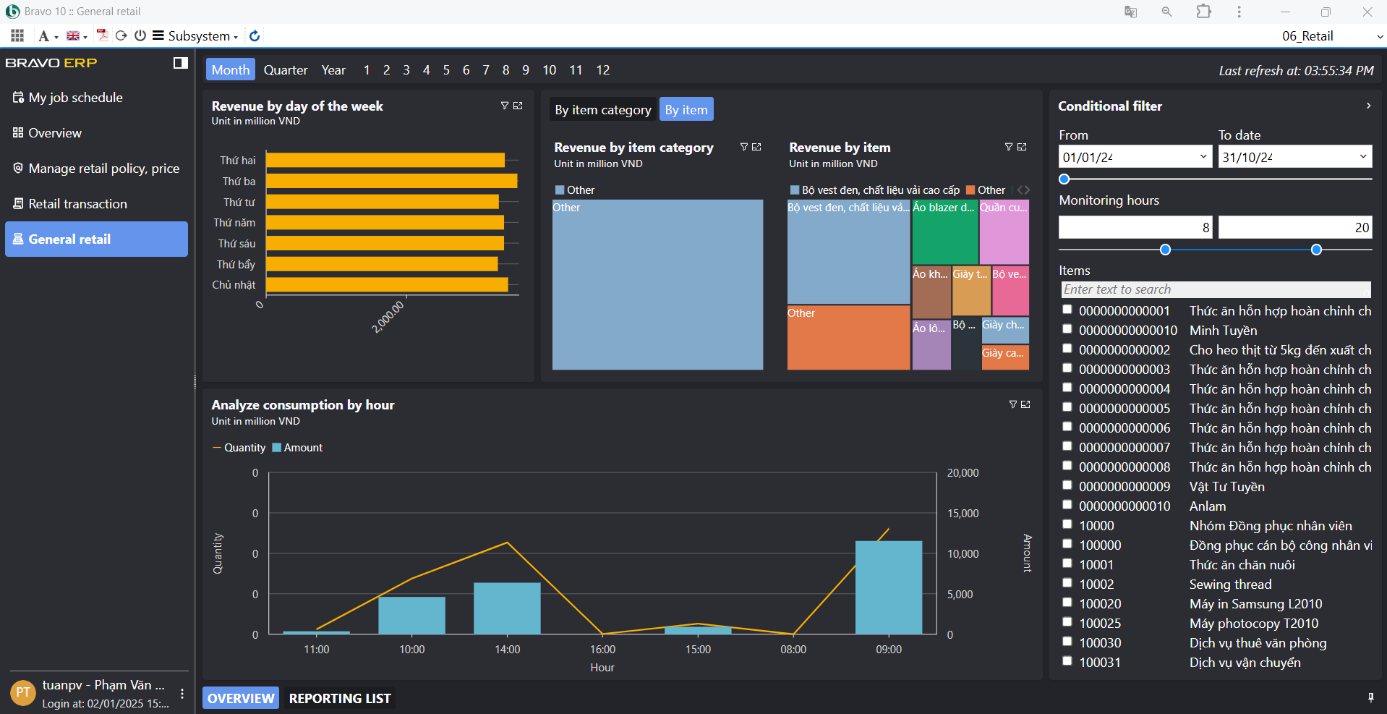Click the blue refresh icon in toolbar
The image size is (1387, 714).
pos(255,35)
